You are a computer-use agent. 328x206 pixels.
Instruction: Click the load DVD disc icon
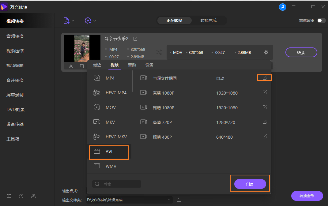(x=88, y=20)
